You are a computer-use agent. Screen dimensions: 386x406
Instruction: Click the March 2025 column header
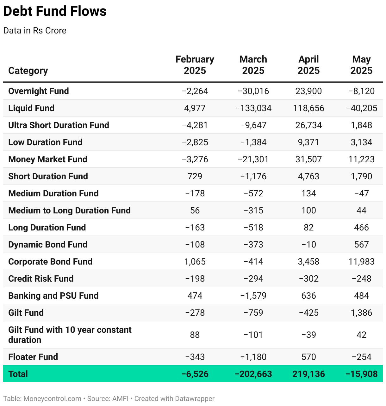click(x=253, y=65)
